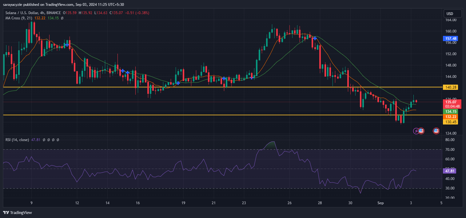The height and width of the screenshot is (218, 466).
Task: Click the yellow 140.28 price line label
Action: (450, 87)
